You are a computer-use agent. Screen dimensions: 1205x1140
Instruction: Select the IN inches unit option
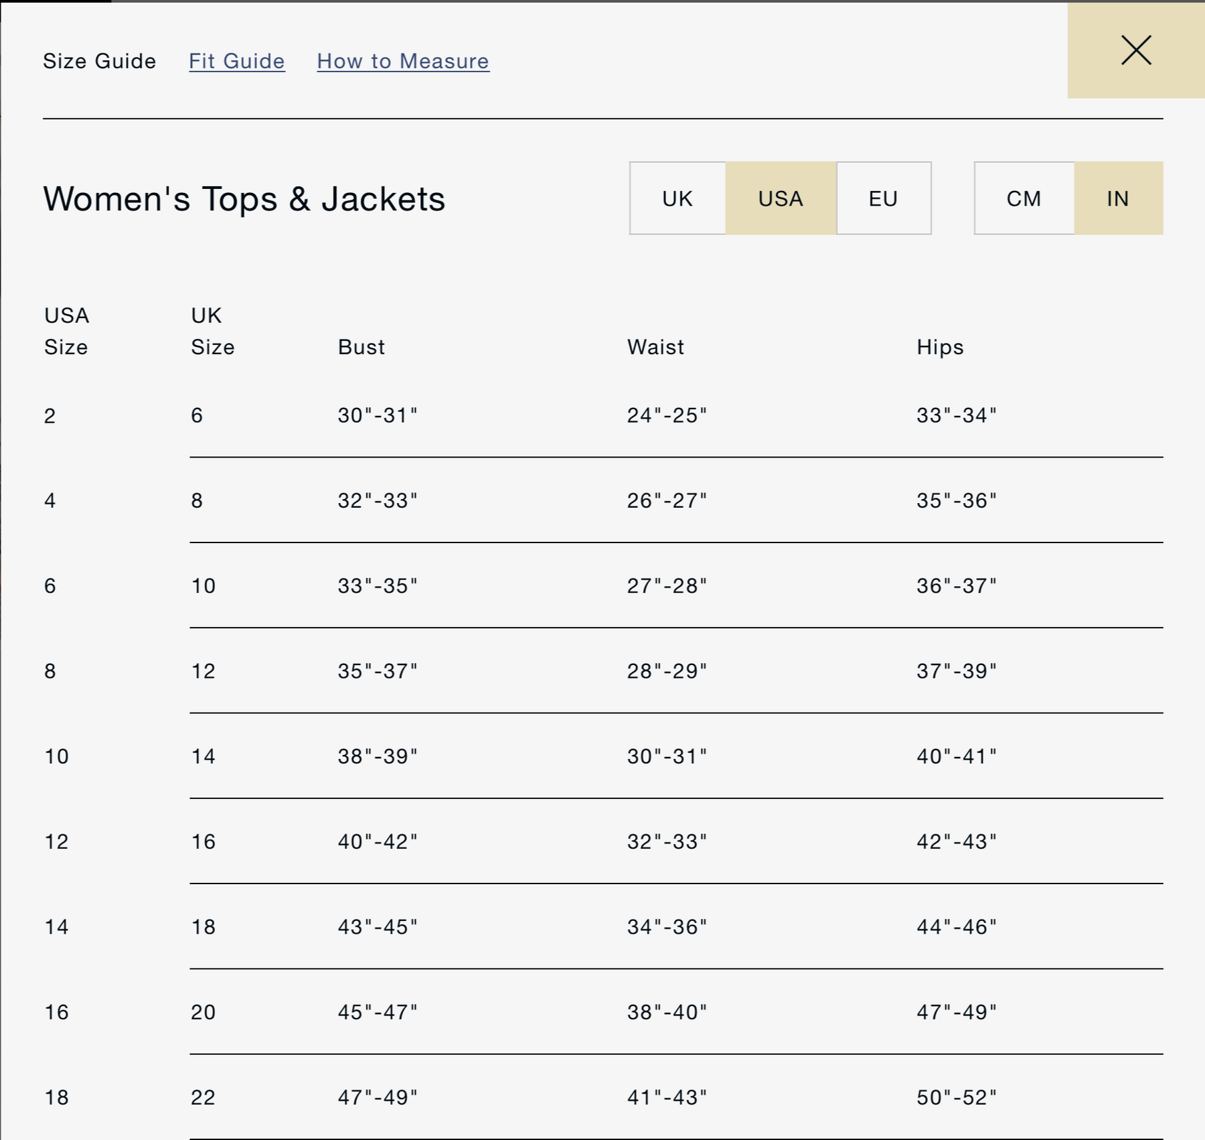click(x=1117, y=198)
